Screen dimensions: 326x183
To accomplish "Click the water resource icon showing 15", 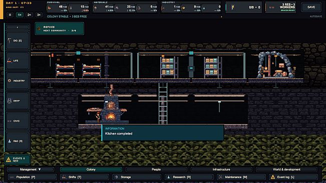I will click(71, 8).
